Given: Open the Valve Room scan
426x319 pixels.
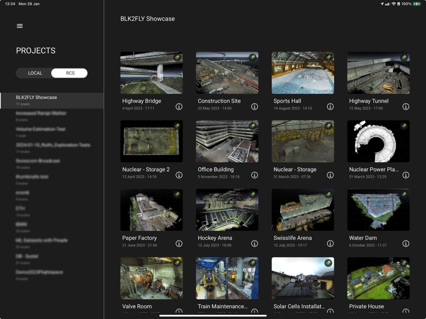Looking at the screenshot, I should point(152,278).
